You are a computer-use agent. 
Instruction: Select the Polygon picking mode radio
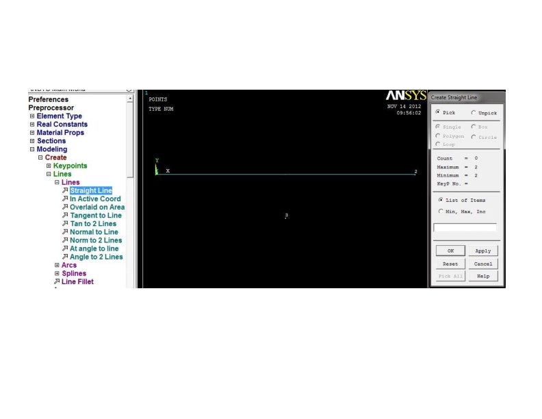pyautogui.click(x=438, y=136)
